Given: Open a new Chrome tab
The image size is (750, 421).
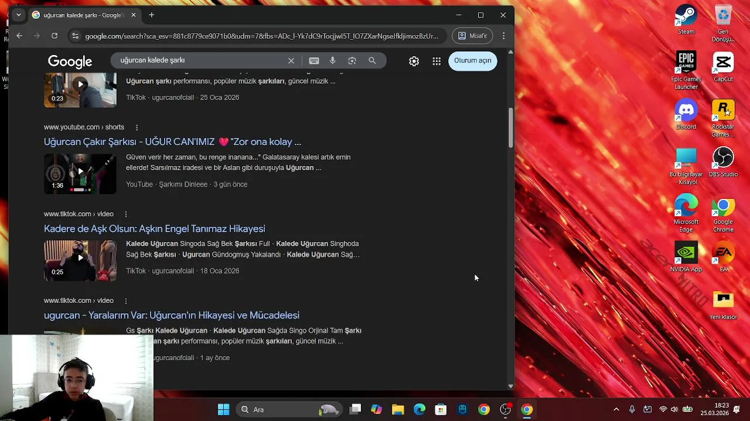Looking at the screenshot, I should pyautogui.click(x=151, y=15).
